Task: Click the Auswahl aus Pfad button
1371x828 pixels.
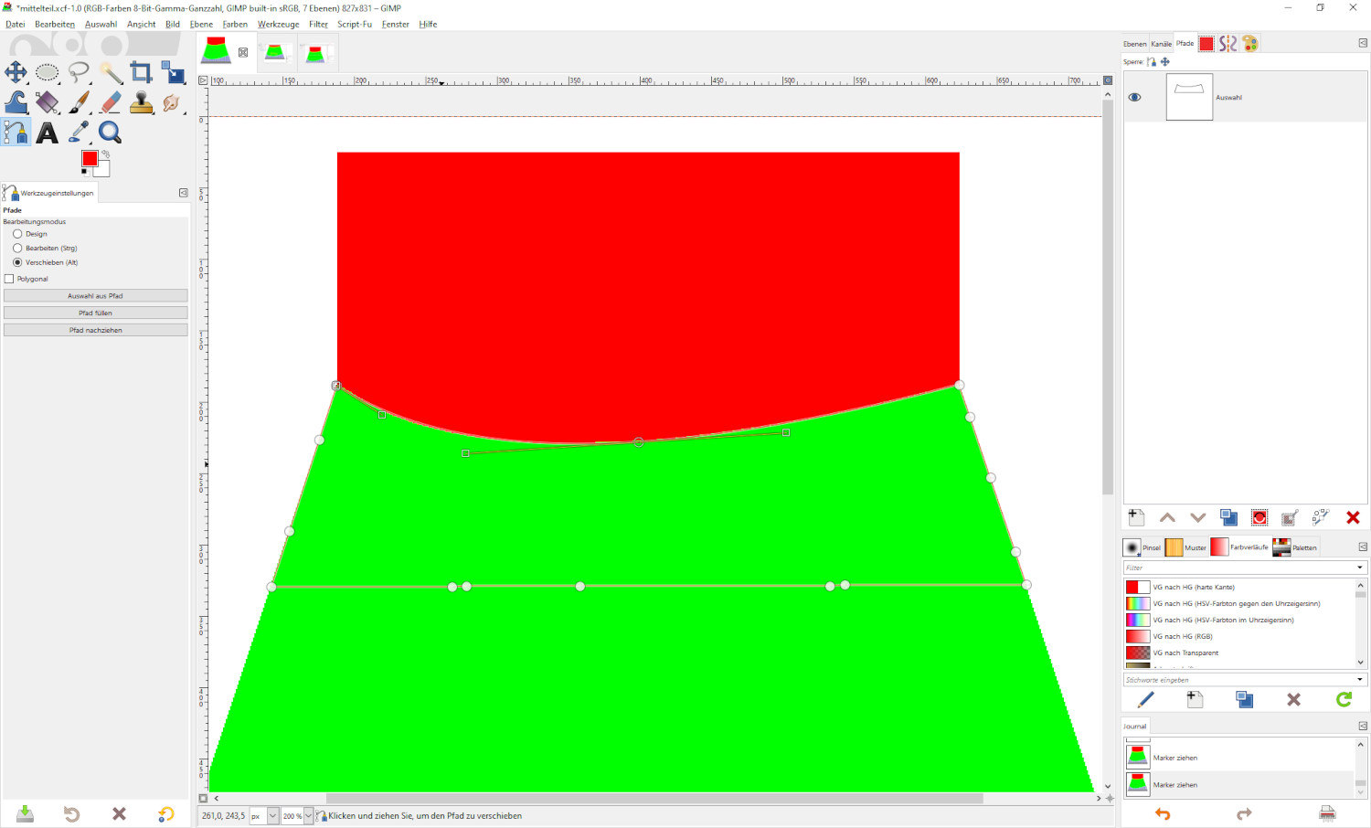Action: (x=95, y=296)
